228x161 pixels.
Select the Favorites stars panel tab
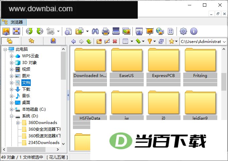coord(32,41)
